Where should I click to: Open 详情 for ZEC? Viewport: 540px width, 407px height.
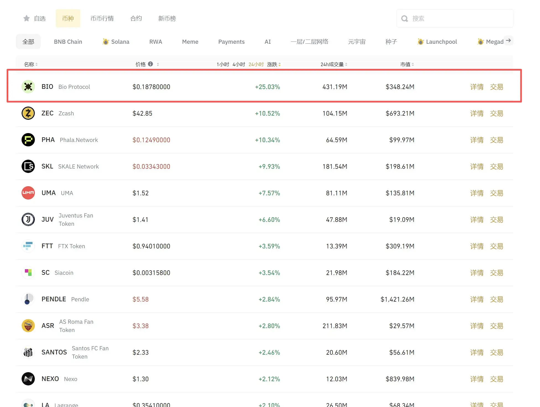[477, 113]
